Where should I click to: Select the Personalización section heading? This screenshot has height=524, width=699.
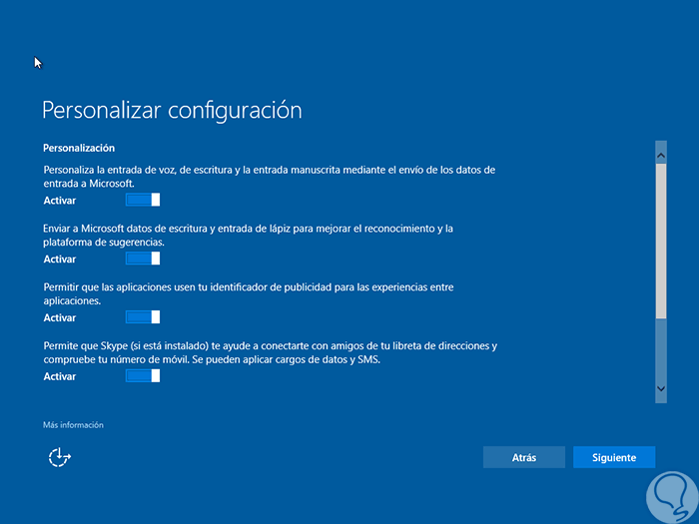[80, 148]
